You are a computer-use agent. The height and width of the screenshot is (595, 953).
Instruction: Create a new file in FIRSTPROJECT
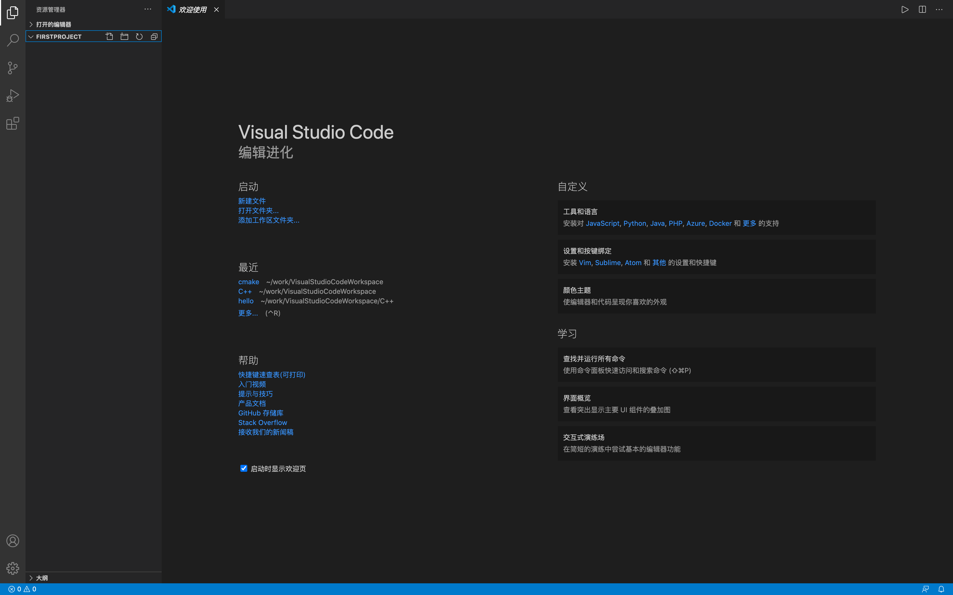coord(109,36)
